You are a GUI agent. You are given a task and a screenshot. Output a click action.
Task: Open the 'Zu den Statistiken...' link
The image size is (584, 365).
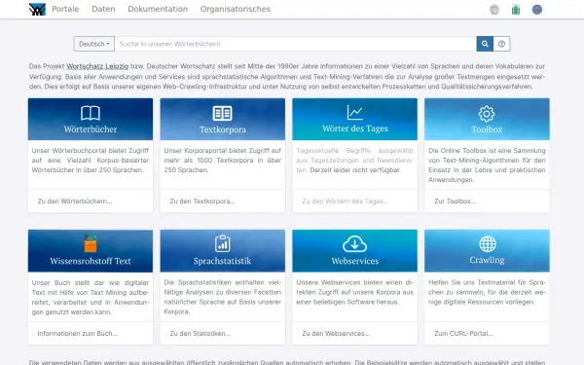(201, 333)
